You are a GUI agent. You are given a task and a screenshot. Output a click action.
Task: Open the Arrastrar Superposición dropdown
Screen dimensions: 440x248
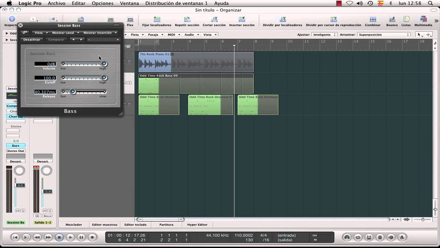pos(384,34)
